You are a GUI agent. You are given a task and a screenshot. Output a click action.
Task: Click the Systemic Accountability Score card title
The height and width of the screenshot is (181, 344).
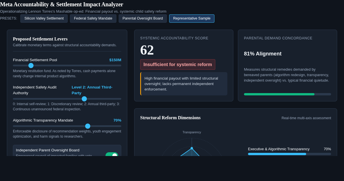click(174, 38)
